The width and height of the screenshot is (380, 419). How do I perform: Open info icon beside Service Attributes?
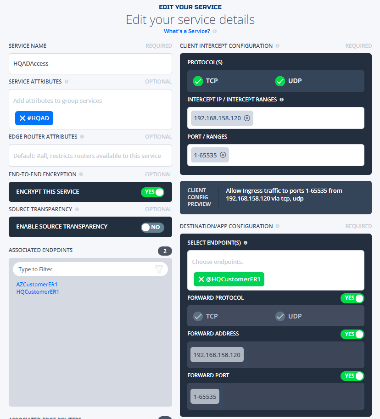point(67,82)
